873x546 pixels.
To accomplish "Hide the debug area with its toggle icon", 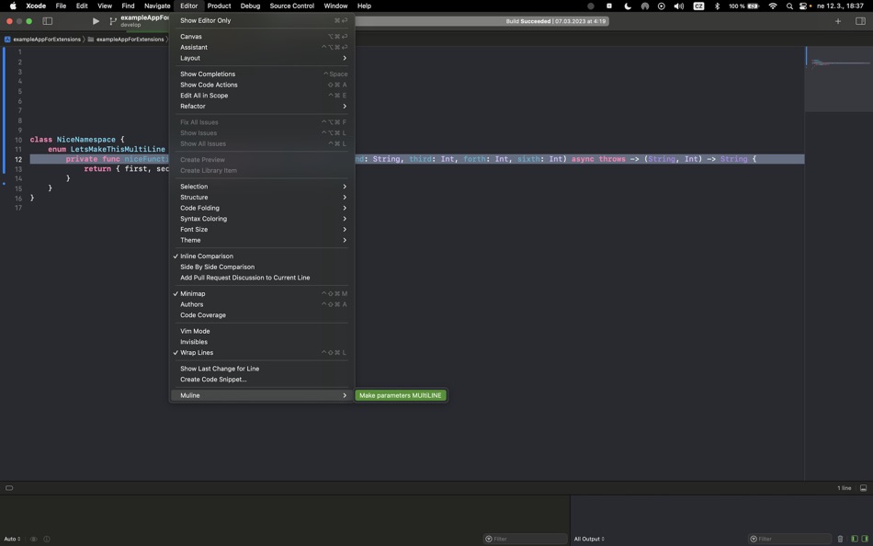I will click(863, 488).
